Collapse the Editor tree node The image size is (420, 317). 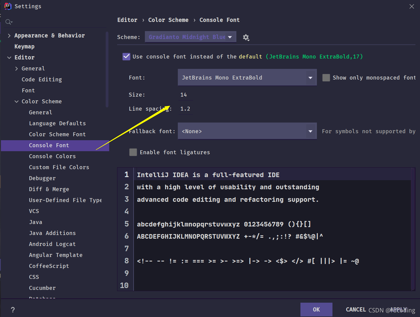pyautogui.click(x=9, y=58)
